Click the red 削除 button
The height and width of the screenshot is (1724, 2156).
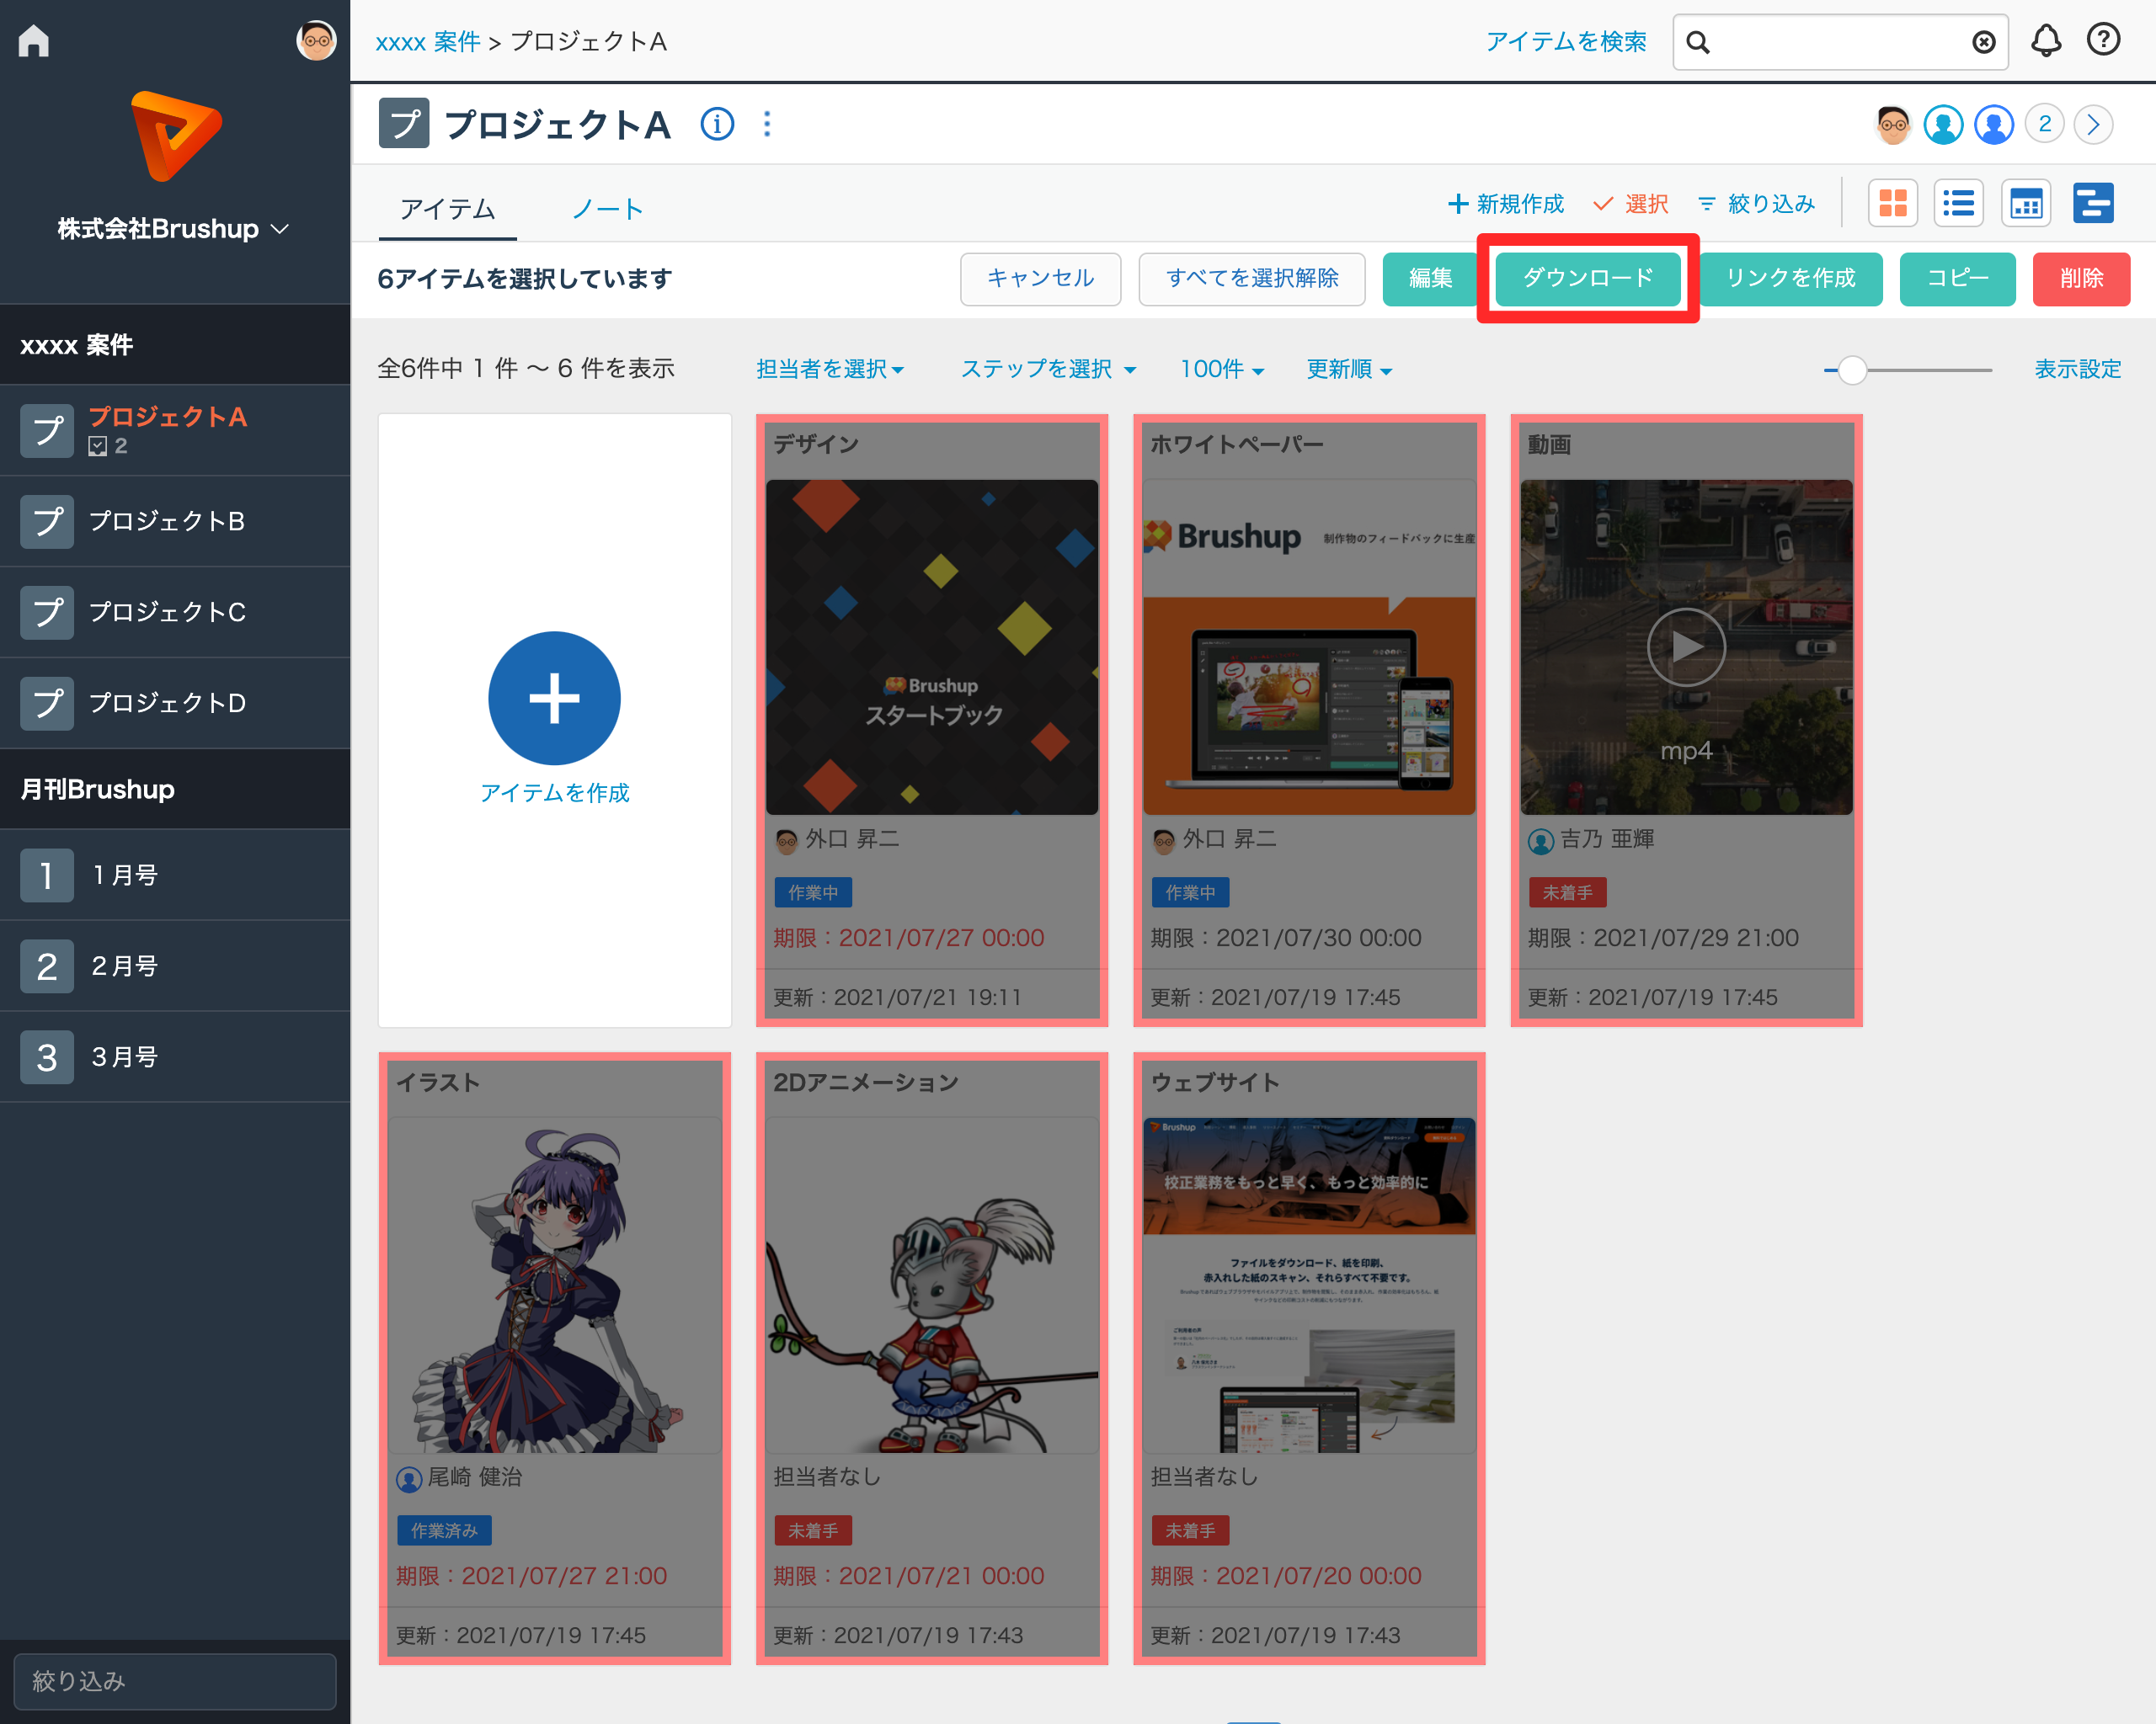[2081, 278]
